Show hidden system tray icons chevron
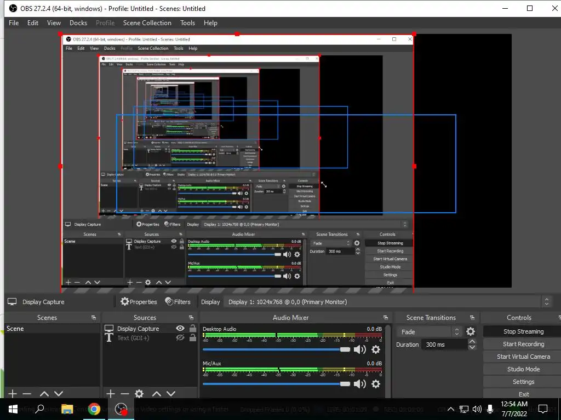 tap(451, 409)
